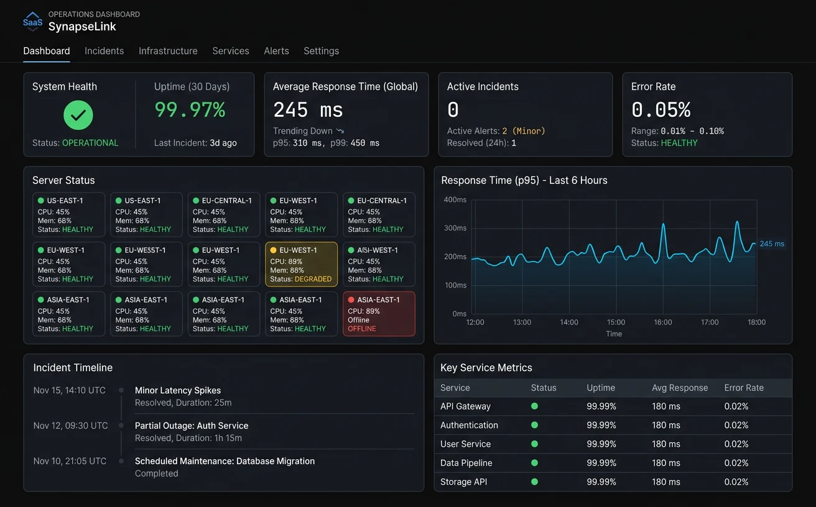Image resolution: width=816 pixels, height=507 pixels.
Task: Open the Services tab
Action: click(x=231, y=51)
